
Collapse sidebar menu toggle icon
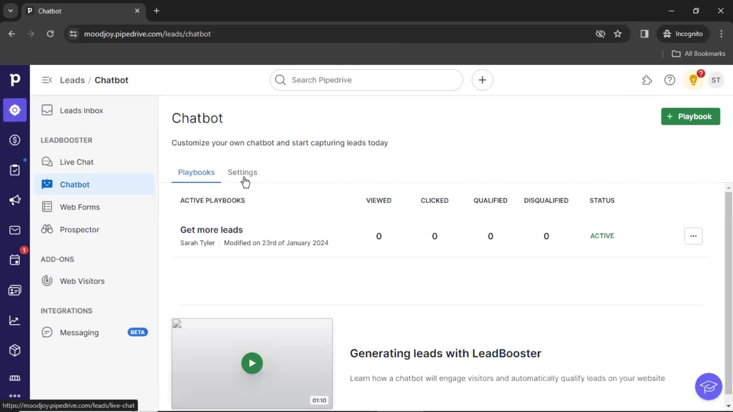click(x=47, y=80)
